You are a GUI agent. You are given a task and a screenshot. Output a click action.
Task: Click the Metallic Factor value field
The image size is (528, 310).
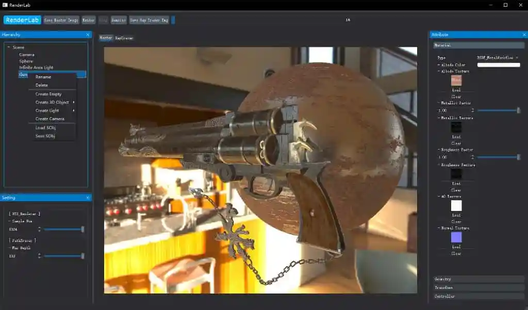(453, 110)
